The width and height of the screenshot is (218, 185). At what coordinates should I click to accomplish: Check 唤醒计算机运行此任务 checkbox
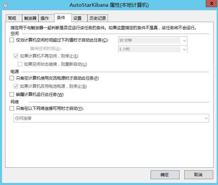pyautogui.click(x=12, y=95)
